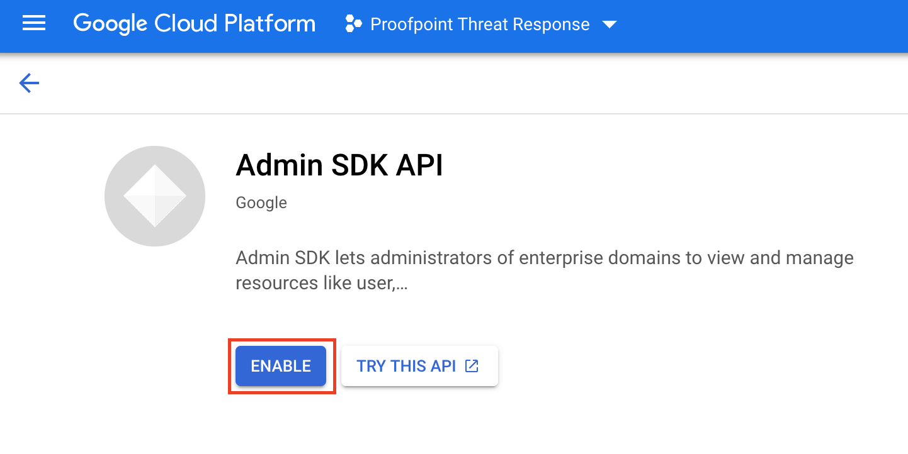The width and height of the screenshot is (908, 454).
Task: Click blank white space right of Try This API
Action: (661, 366)
